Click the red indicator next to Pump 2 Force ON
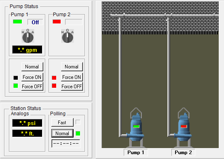The width and height of the screenshot is (224, 159). pyautogui.click(x=54, y=78)
